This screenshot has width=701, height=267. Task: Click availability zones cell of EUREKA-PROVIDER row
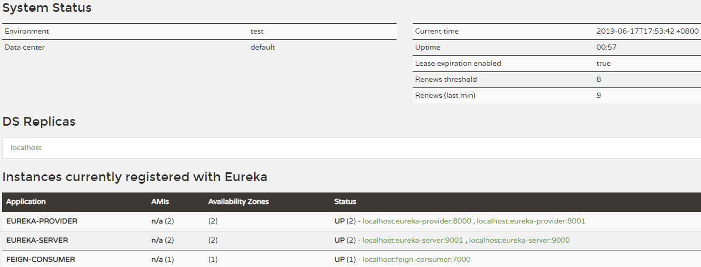[213, 221]
